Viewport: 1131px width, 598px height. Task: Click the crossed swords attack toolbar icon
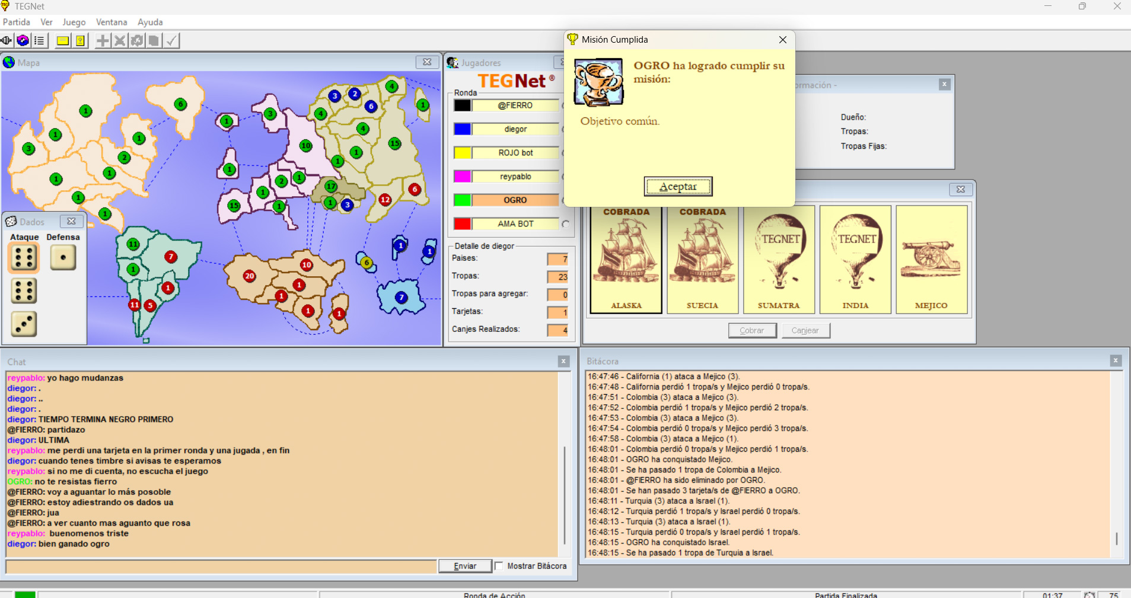point(120,41)
